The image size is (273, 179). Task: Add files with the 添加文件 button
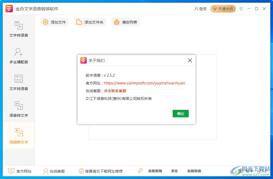[x=54, y=22]
